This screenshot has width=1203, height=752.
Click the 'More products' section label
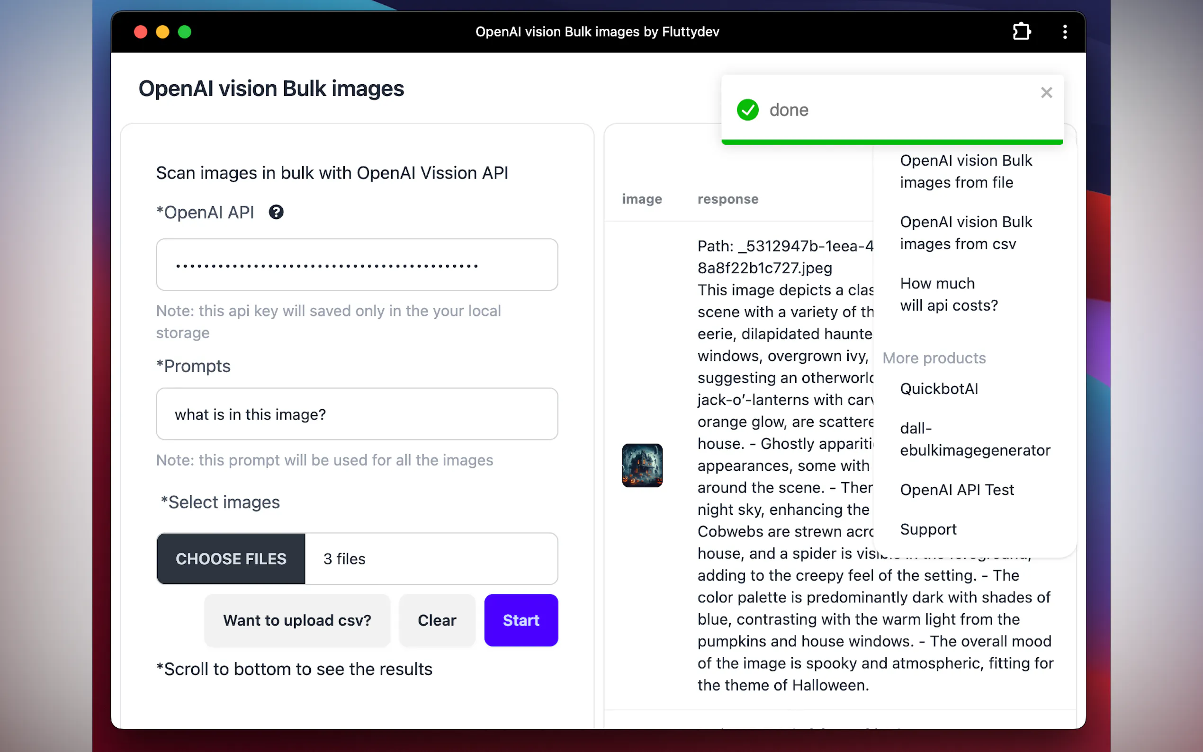click(934, 358)
